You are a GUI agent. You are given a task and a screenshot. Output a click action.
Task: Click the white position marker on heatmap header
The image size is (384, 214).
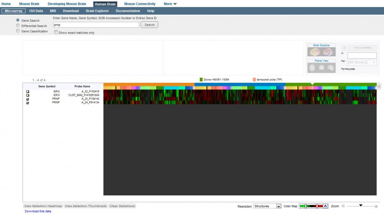312,84
